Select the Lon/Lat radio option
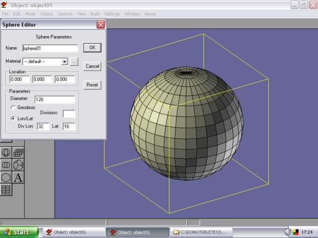The width and height of the screenshot is (318, 238). (x=13, y=119)
